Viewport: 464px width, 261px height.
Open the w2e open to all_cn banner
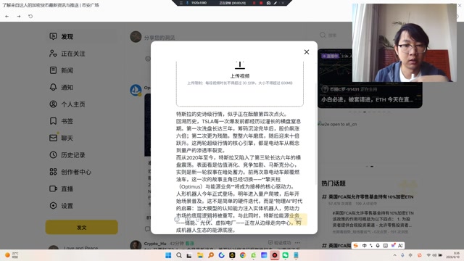338,124
